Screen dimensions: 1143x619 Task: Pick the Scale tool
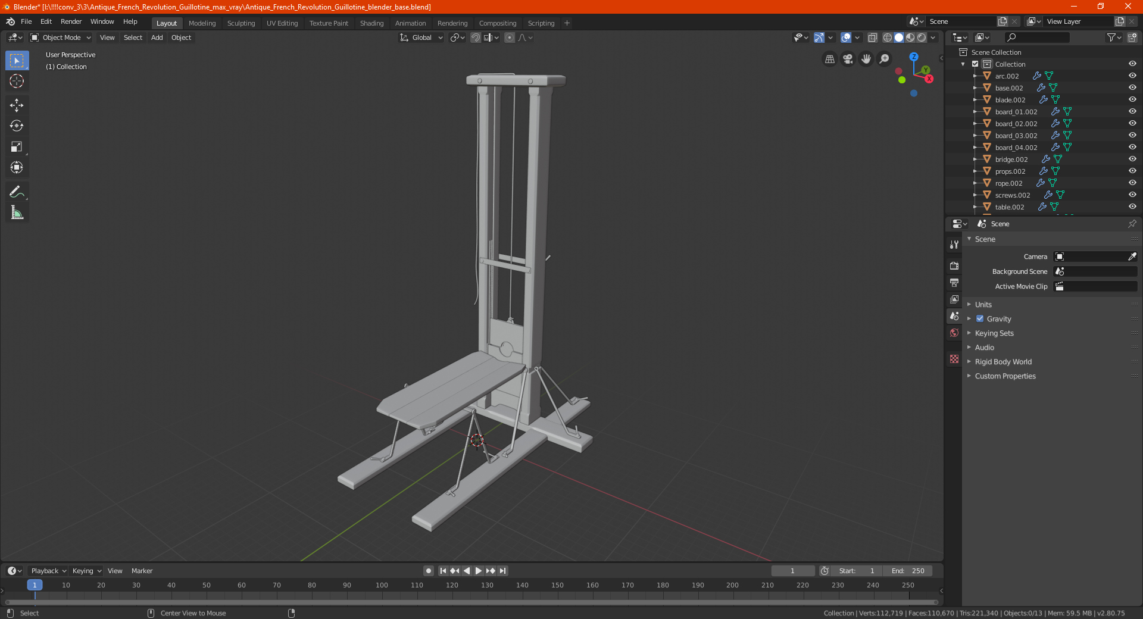pyautogui.click(x=17, y=146)
